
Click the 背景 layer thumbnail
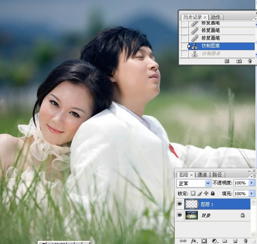191,215
